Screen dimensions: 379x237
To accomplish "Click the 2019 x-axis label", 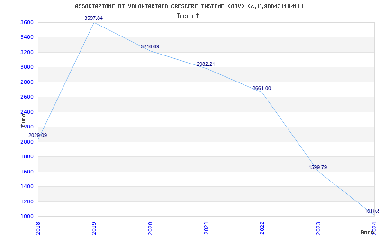I will 94,228.
